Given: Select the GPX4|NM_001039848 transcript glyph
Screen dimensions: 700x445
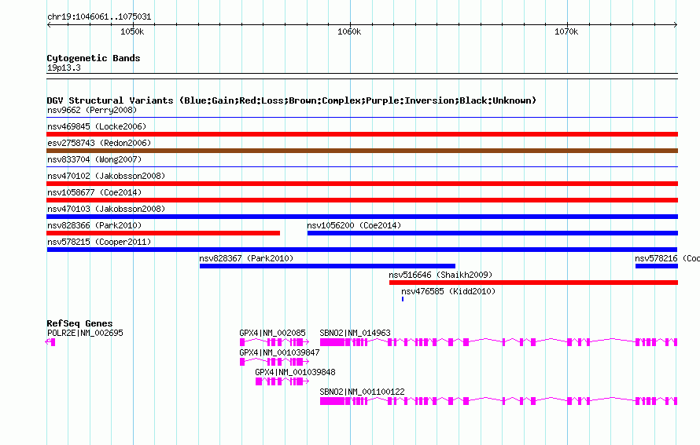Looking at the screenshot, I should pos(282,381).
